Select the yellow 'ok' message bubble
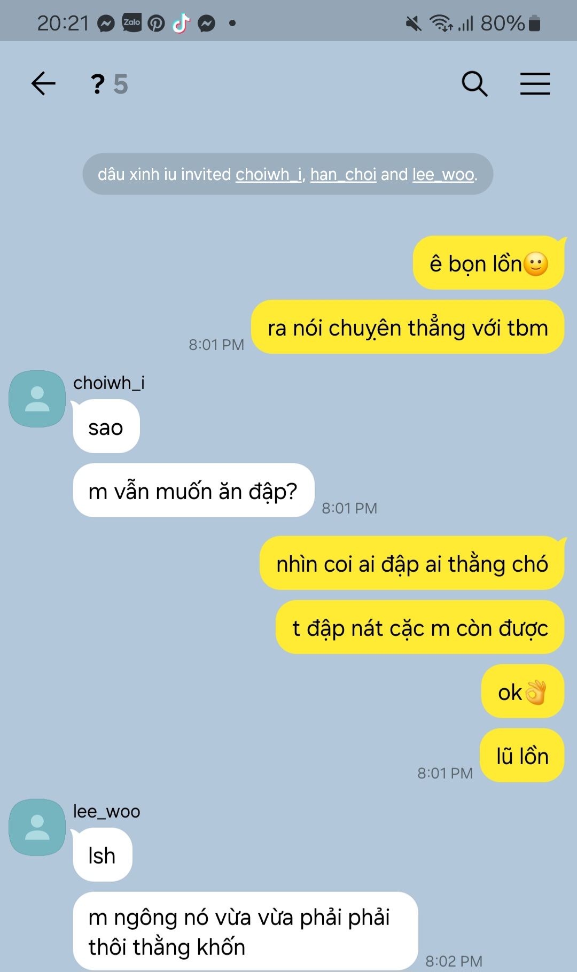Image resolution: width=577 pixels, height=972 pixels. [523, 691]
